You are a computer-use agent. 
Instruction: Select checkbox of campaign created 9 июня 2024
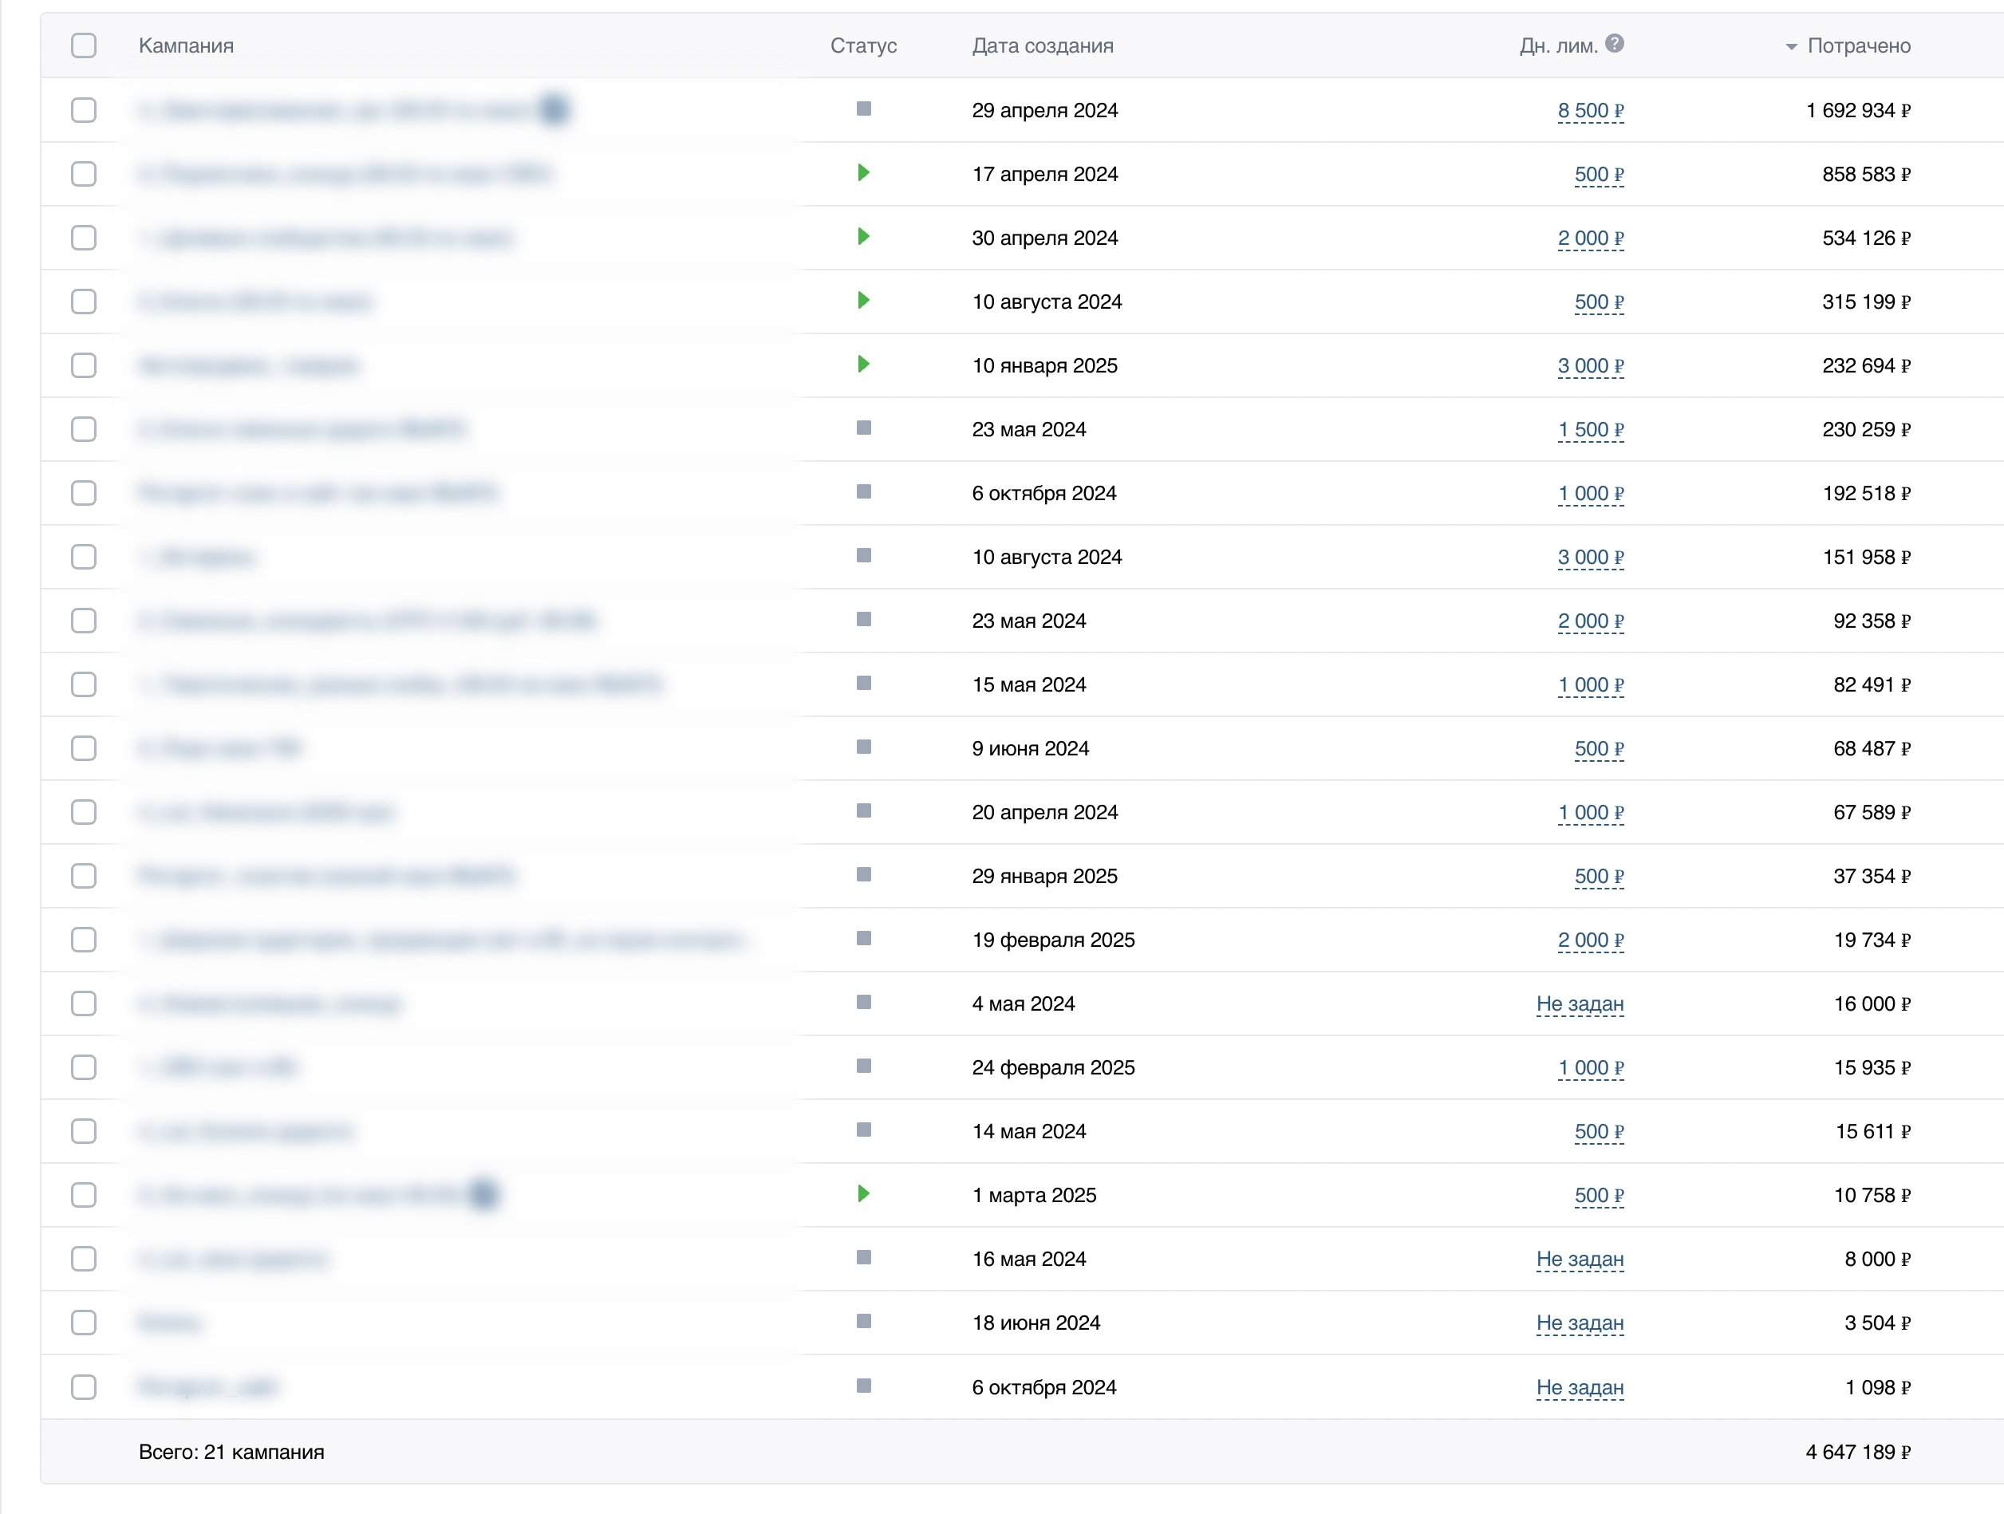[x=83, y=748]
